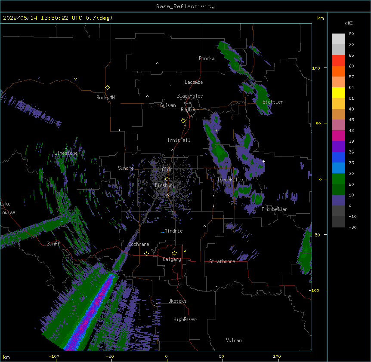Viewport: 371px width, 362px height.
Task: Select the magenta swatch in the dBZ legend
Action: click(338, 135)
